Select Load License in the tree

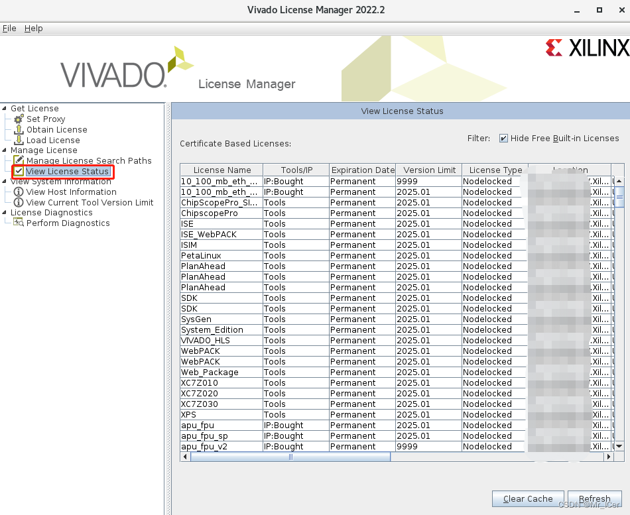pyautogui.click(x=53, y=140)
